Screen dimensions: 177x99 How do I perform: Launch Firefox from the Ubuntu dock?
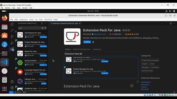pyautogui.click(x=4, y=18)
